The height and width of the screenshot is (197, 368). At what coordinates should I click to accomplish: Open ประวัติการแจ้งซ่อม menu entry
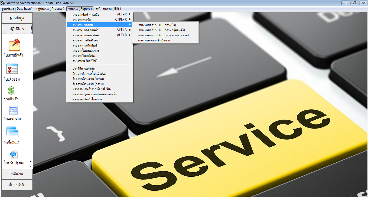100,68
